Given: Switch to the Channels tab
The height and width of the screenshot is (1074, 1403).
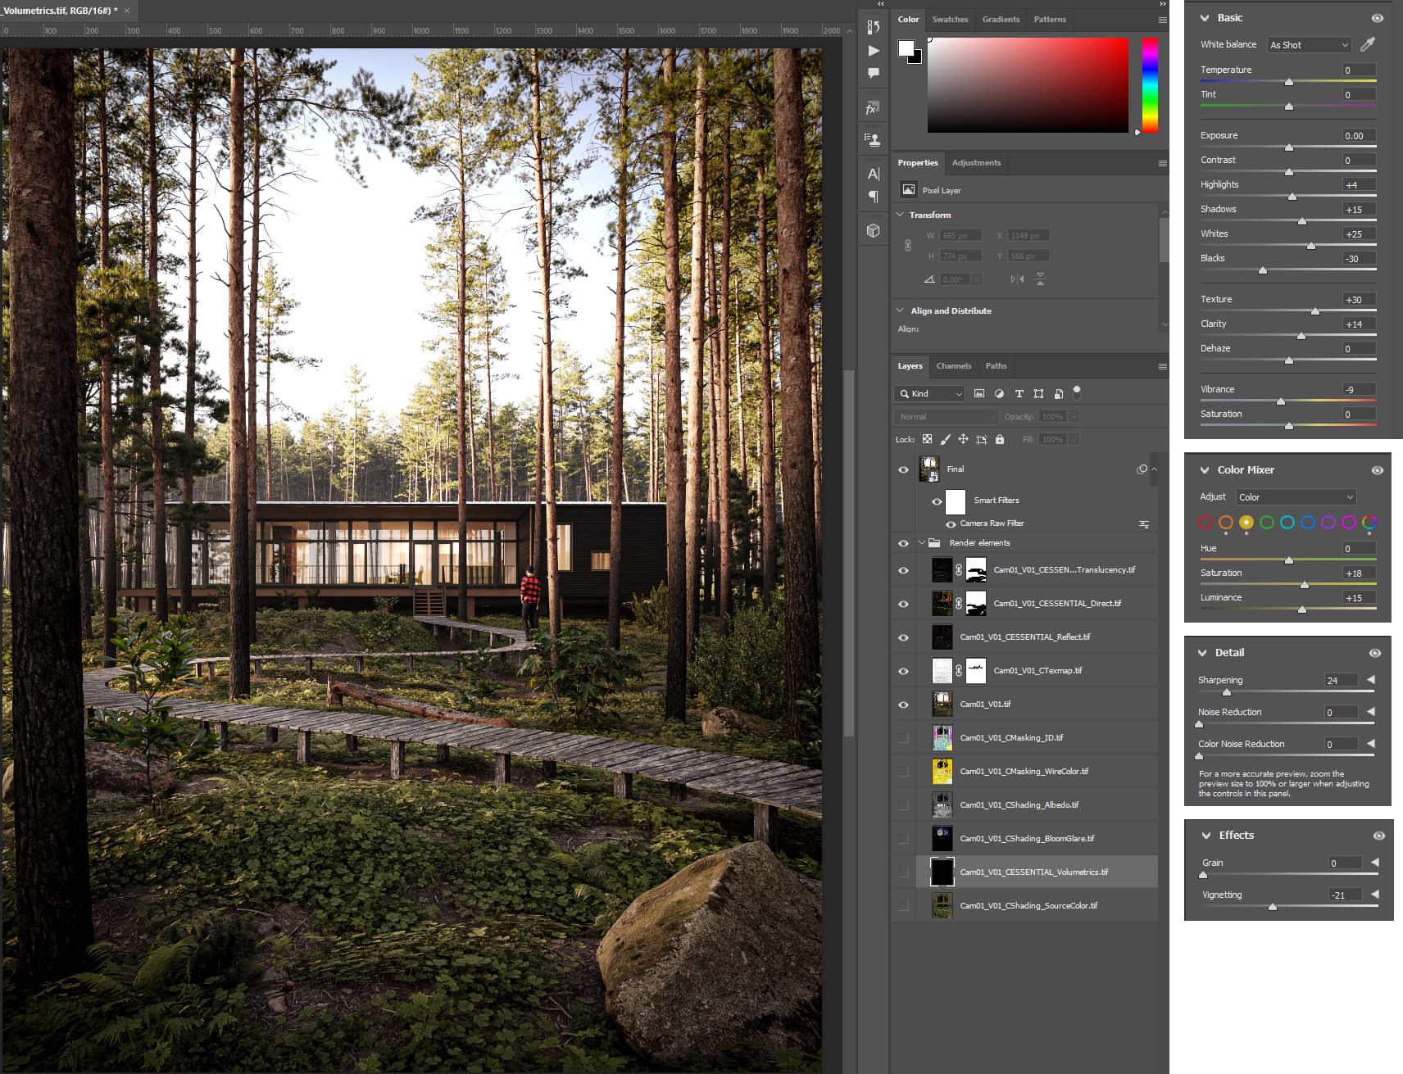Looking at the screenshot, I should click(x=953, y=366).
